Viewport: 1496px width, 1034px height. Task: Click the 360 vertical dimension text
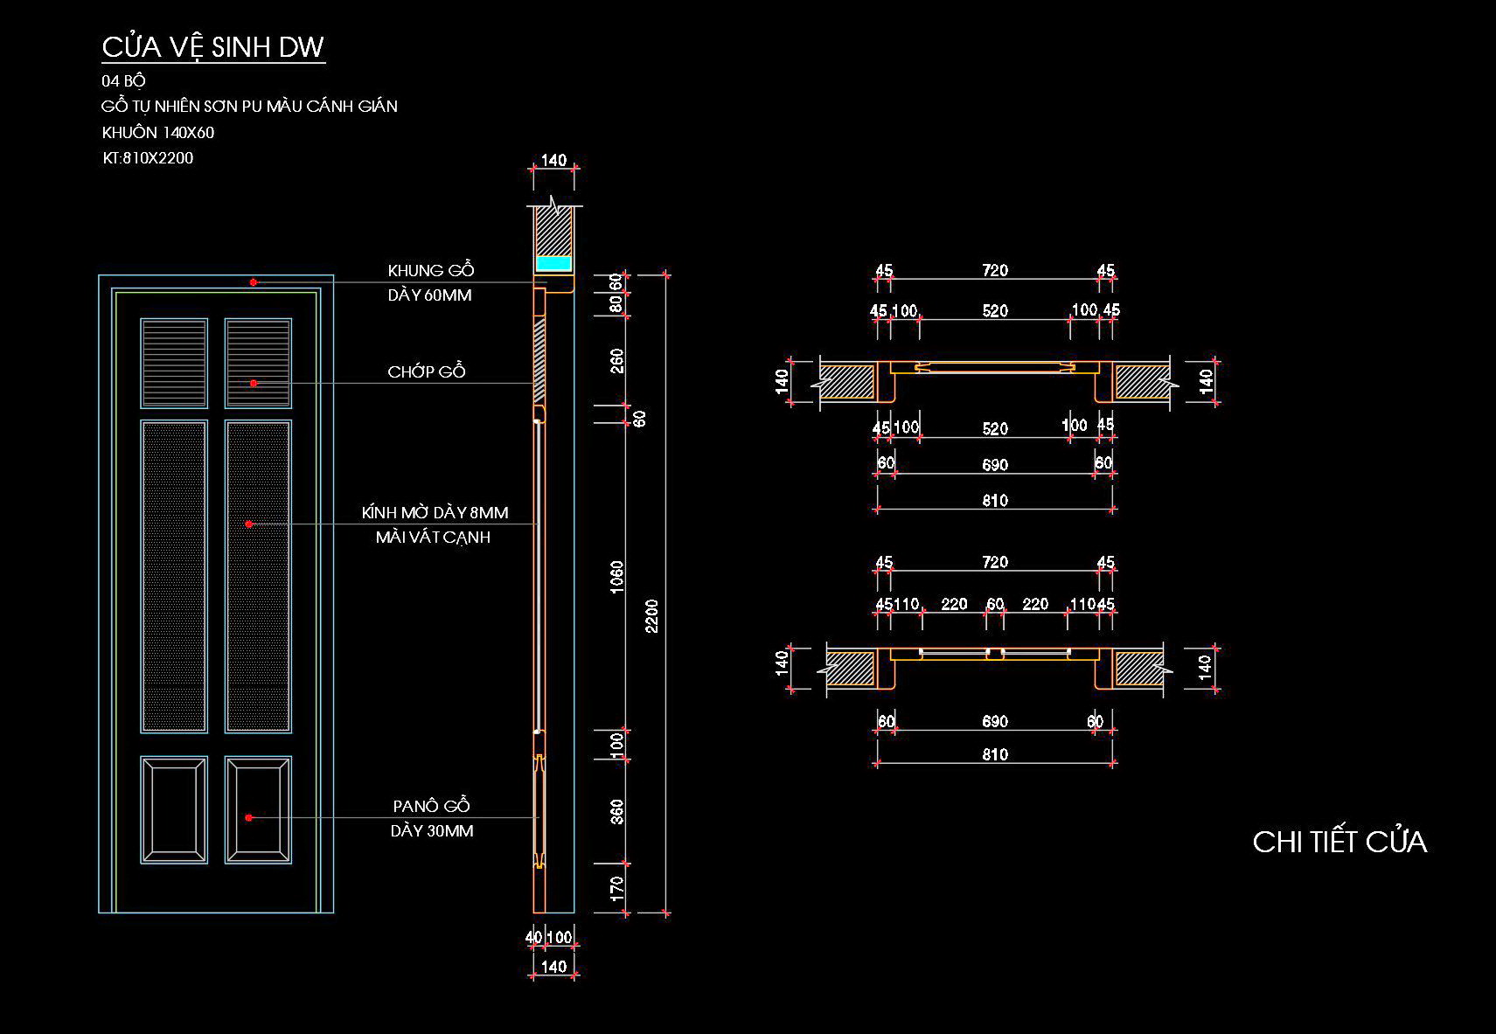(x=617, y=811)
